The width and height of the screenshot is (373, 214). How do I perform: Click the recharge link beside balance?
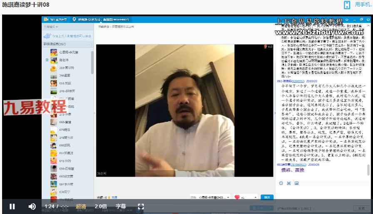coord(114,197)
